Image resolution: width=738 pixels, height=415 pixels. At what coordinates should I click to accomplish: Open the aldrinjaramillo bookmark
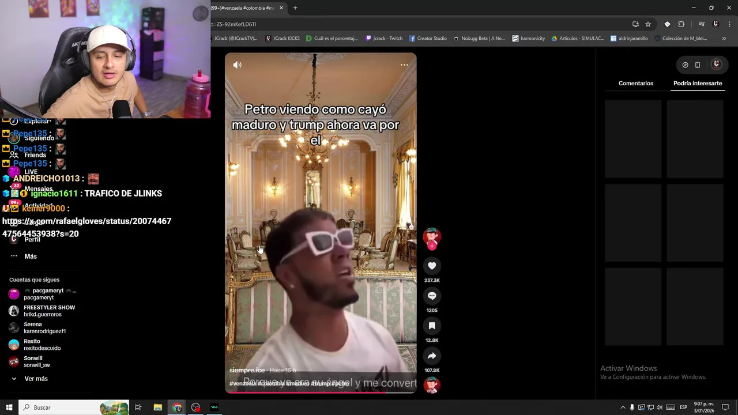pos(629,39)
